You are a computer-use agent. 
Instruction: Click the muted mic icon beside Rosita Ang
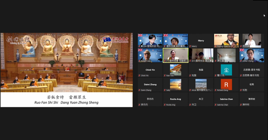point(165,105)
